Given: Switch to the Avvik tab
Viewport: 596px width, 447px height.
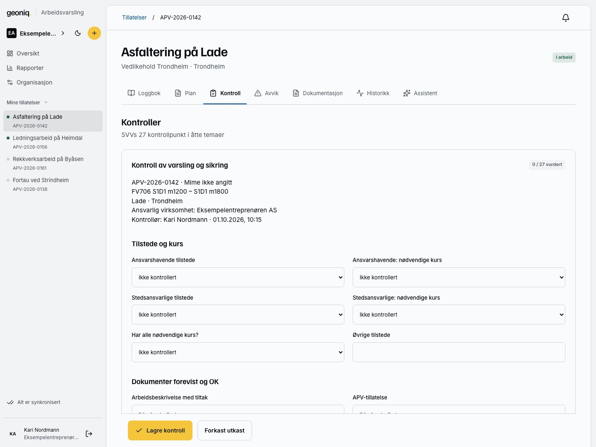Looking at the screenshot, I should pos(266,93).
